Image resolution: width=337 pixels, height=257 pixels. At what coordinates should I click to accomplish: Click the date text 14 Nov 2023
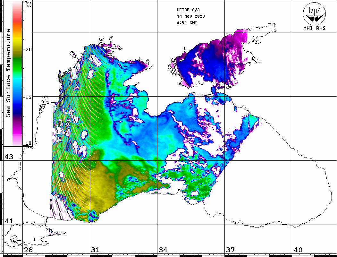pos(191,16)
